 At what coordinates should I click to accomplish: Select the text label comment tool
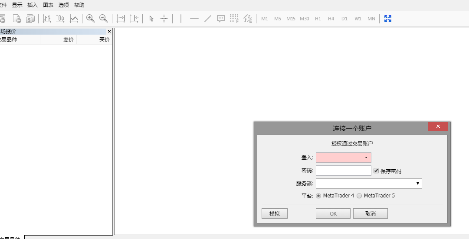tap(221, 19)
